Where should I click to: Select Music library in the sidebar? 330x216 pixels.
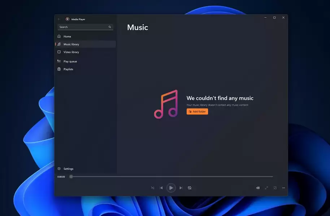pyautogui.click(x=71, y=44)
